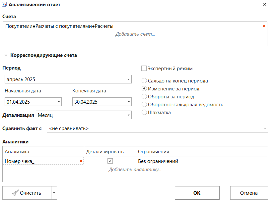Click the Аналитический отчет window icon
Image resolution: width=271 pixels, height=203 pixels.
click(4, 5)
